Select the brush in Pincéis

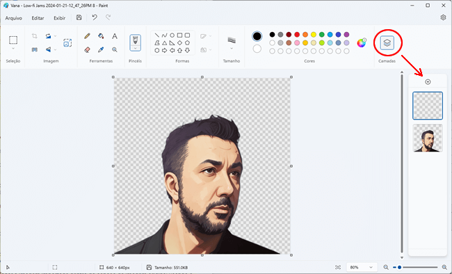[x=135, y=40]
